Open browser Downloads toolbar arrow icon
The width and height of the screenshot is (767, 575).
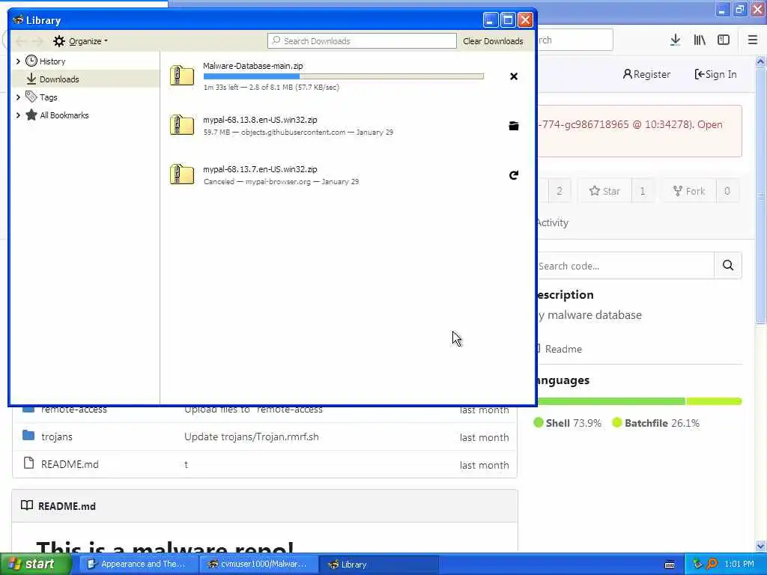(x=675, y=40)
